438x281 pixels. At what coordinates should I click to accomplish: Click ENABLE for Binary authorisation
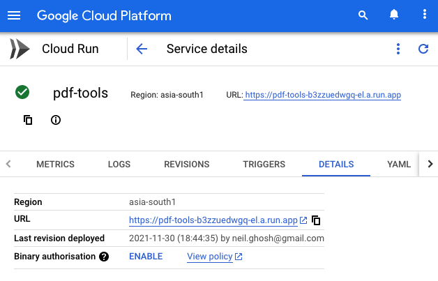click(146, 257)
